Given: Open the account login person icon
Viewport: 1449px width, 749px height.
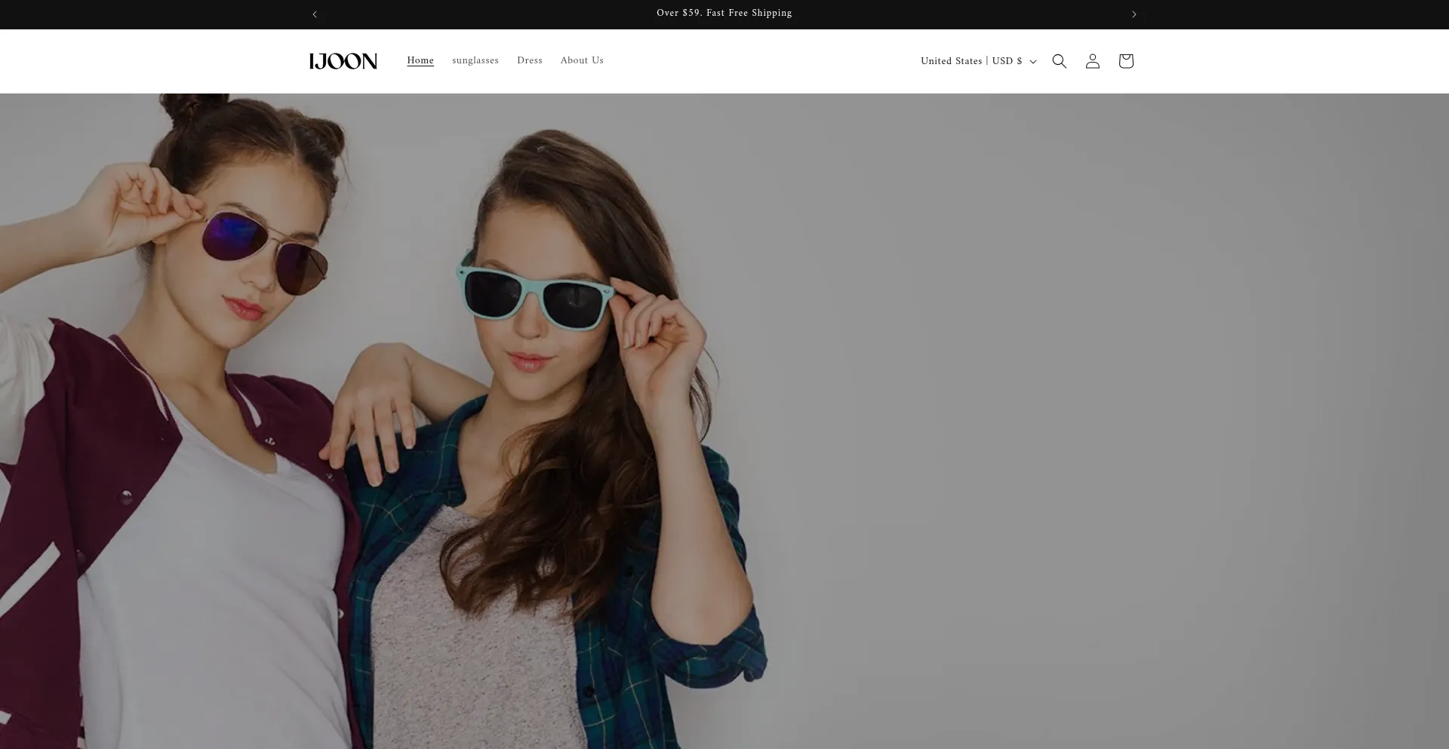Looking at the screenshot, I should pos(1092,61).
